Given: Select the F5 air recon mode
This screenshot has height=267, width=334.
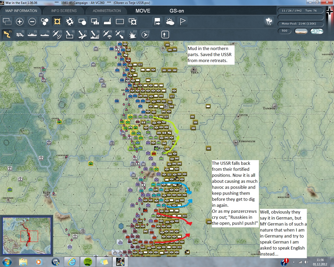Looking at the screenshot, I should [57, 34].
